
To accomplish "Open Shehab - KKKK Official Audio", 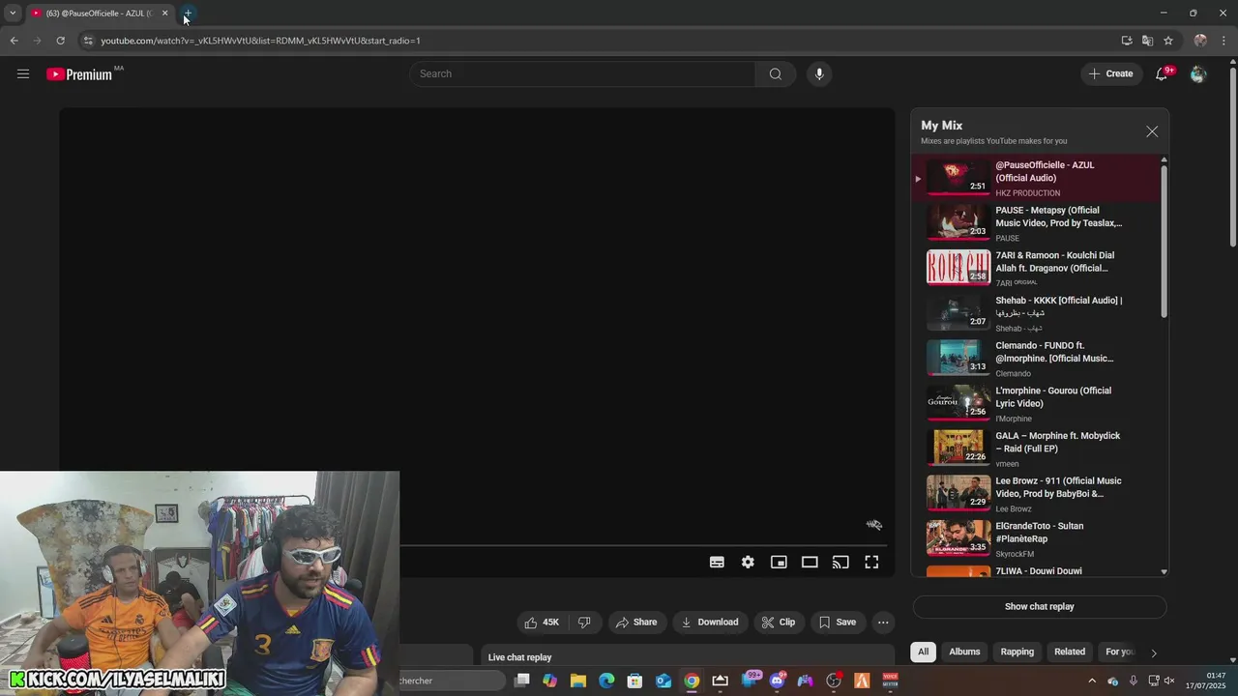I will pyautogui.click(x=1037, y=313).
